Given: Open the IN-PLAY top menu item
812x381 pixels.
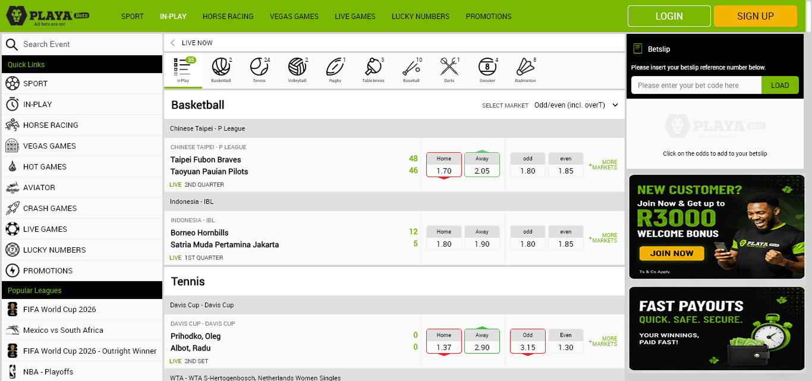Looking at the screenshot, I should pos(173,17).
